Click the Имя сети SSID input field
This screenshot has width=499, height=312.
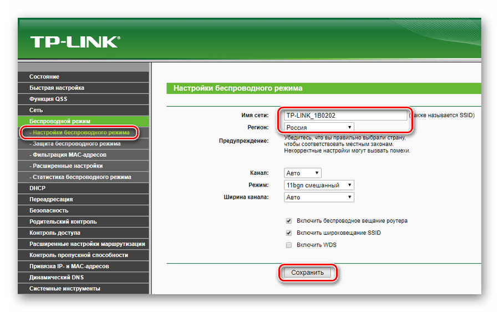click(345, 115)
